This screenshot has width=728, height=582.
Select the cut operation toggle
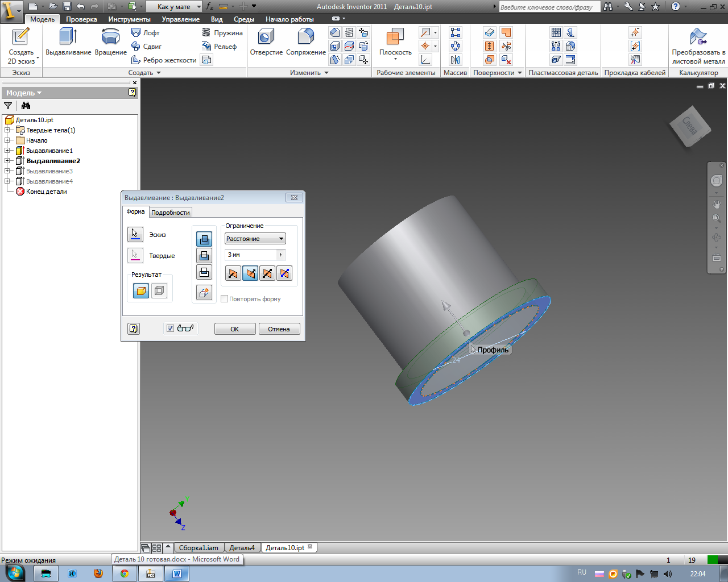pyautogui.click(x=204, y=256)
